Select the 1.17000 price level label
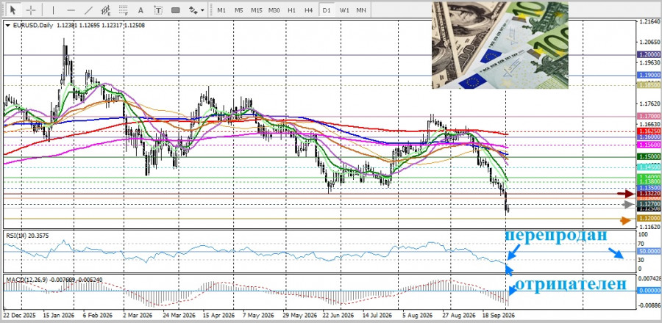 [x=649, y=116]
